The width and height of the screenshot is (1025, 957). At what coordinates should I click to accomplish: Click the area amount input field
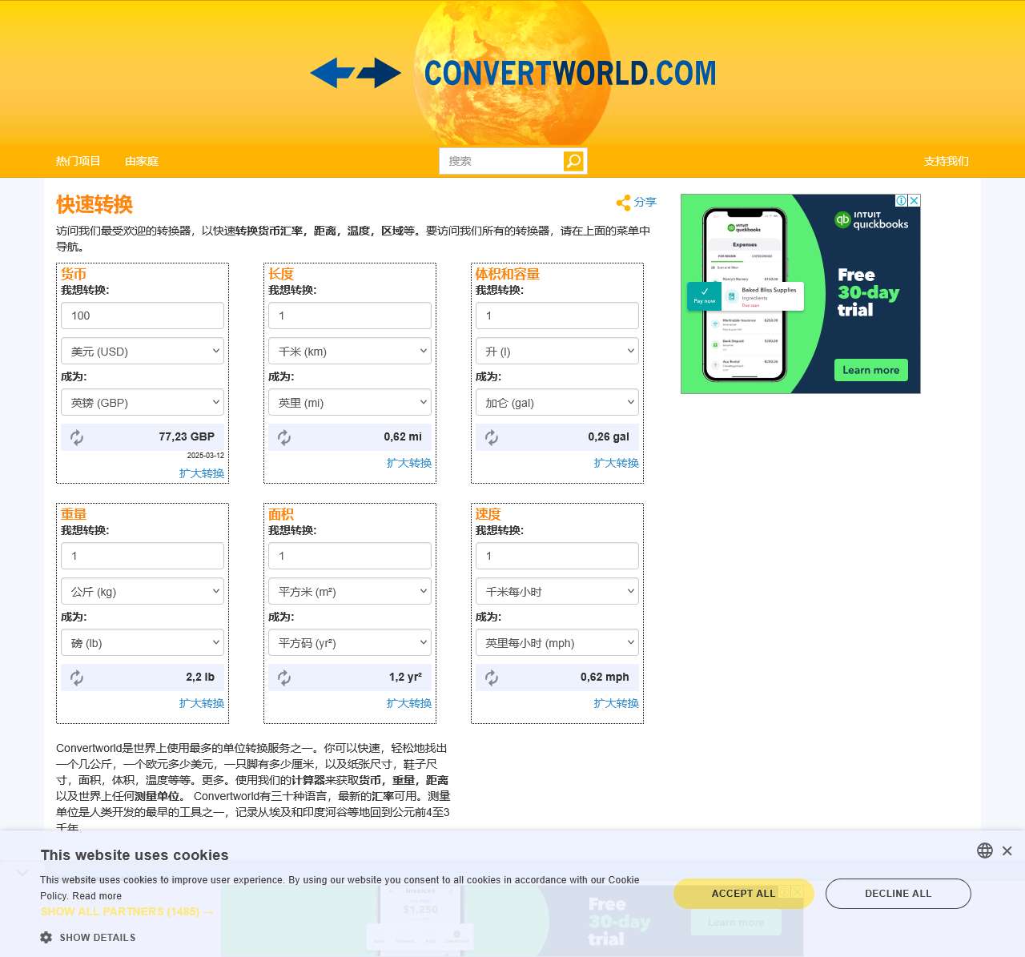(350, 556)
